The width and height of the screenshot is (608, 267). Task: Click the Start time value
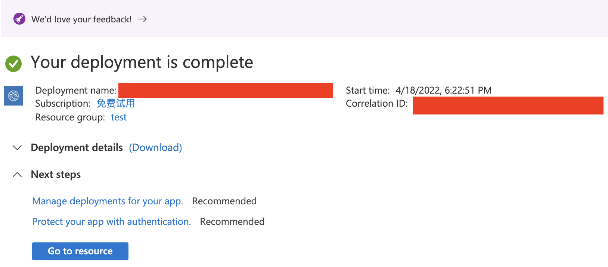click(x=443, y=90)
